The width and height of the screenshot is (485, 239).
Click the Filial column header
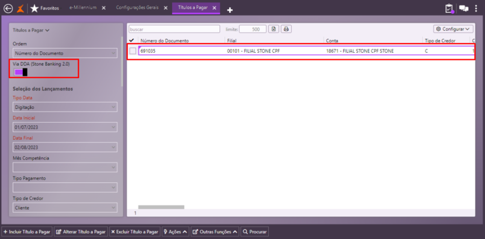pyautogui.click(x=232, y=41)
